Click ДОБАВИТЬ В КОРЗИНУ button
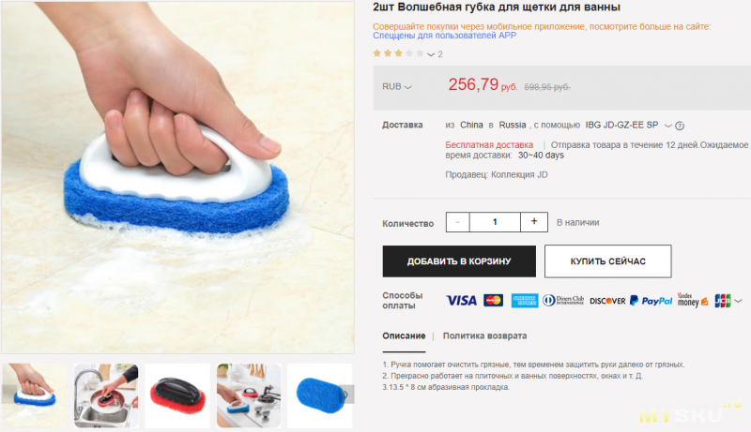 pyautogui.click(x=459, y=261)
